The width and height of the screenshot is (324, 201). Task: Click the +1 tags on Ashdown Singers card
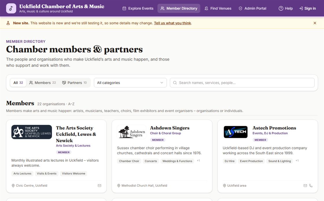click(x=198, y=161)
